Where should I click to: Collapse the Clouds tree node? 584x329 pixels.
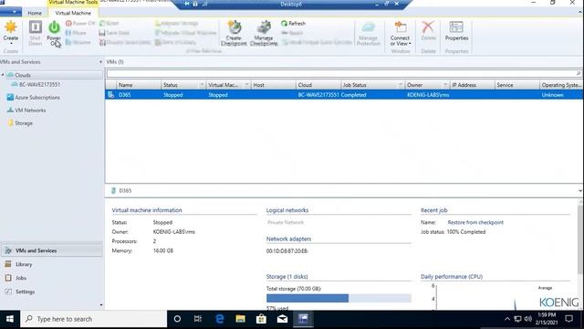[x=3, y=75]
